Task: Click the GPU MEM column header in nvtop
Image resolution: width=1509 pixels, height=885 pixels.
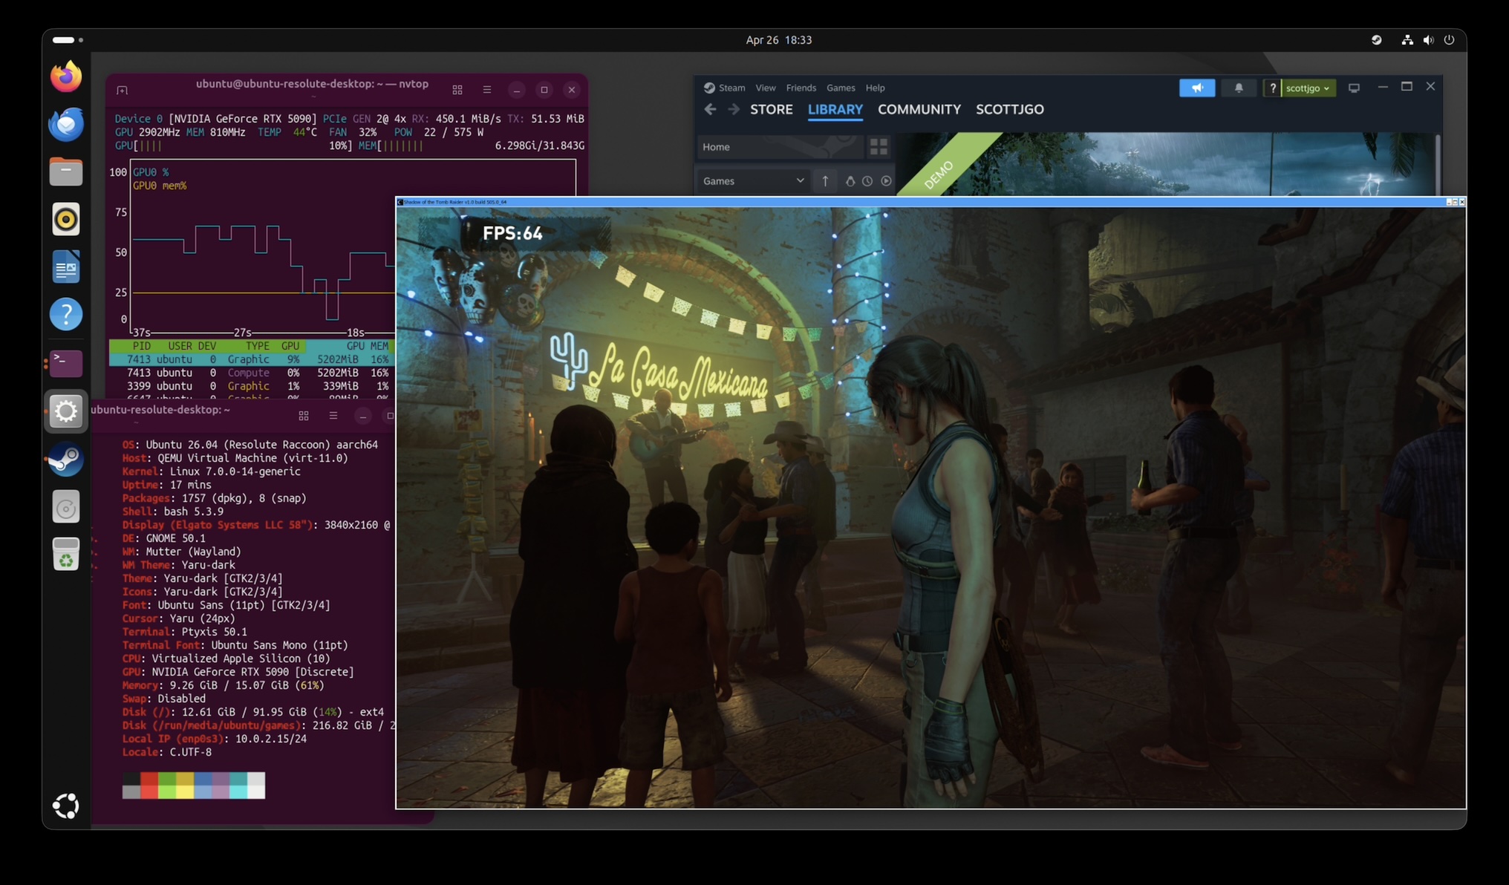Action: click(367, 346)
